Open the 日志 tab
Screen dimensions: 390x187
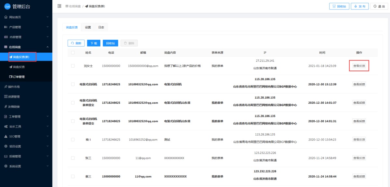(x=101, y=28)
